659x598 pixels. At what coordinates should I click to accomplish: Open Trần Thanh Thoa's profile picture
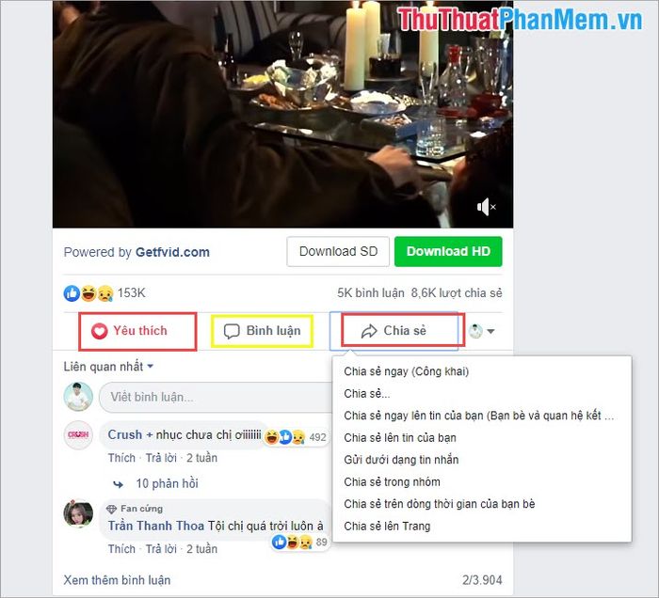pyautogui.click(x=78, y=513)
